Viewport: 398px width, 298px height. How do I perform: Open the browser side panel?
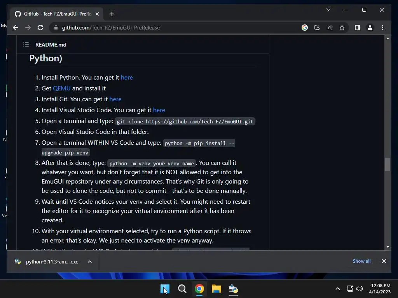pyautogui.click(x=358, y=28)
